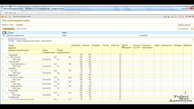Click the Паладин column header
The width and height of the screenshot is (194, 109).
[178, 45]
